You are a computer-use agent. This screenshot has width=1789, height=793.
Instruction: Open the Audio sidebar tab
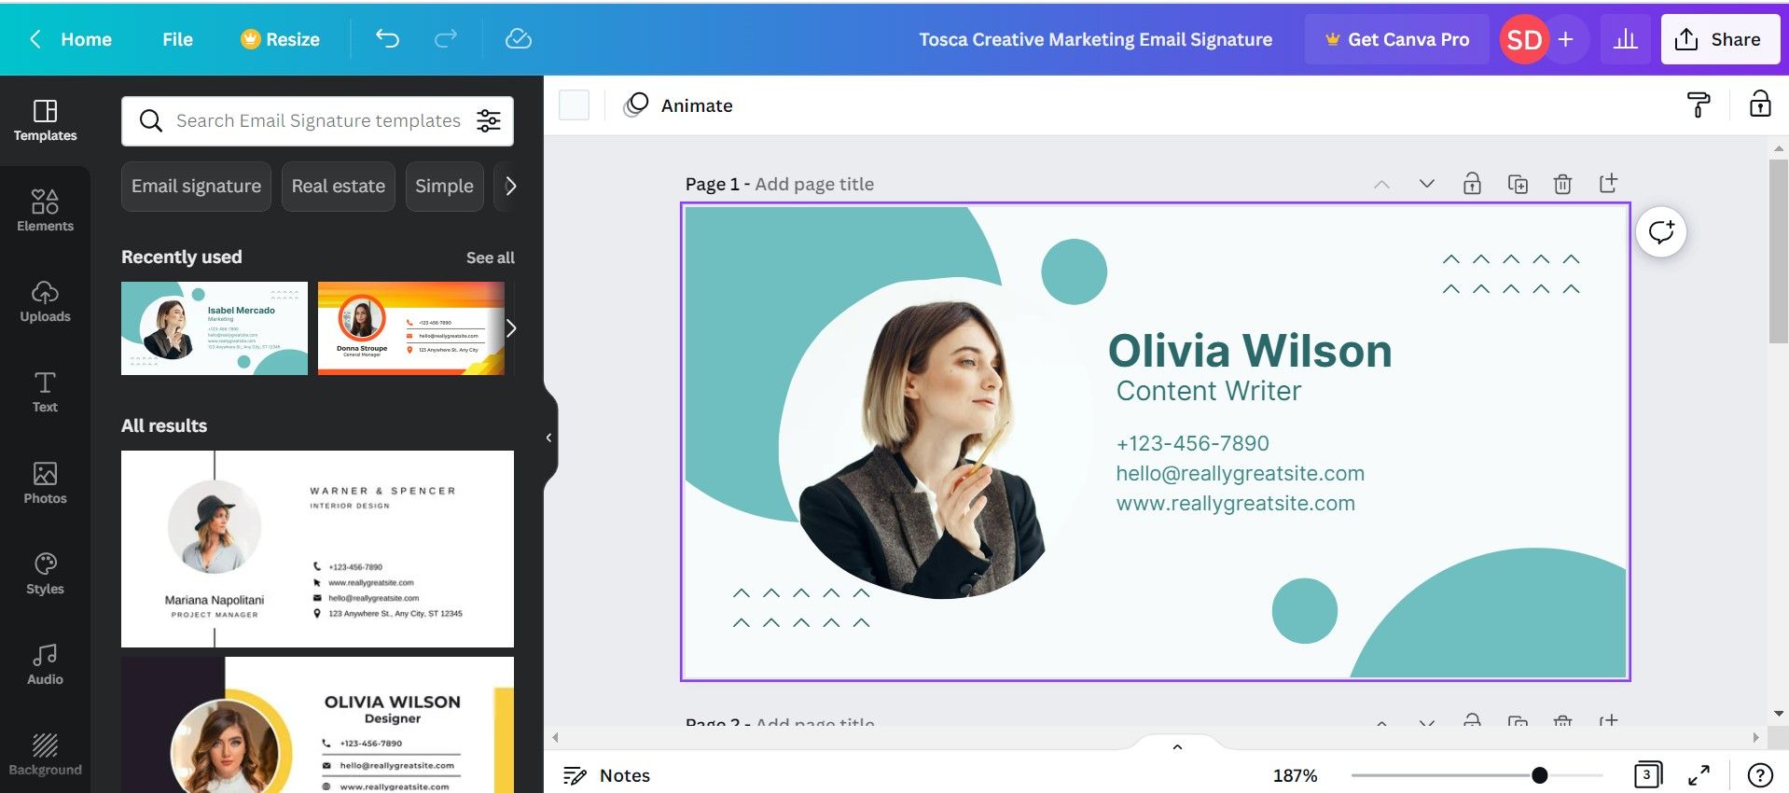pyautogui.click(x=45, y=664)
